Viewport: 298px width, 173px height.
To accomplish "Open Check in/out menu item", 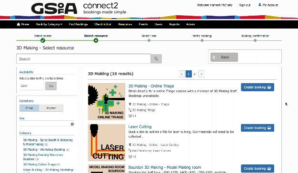I will pos(103,24).
